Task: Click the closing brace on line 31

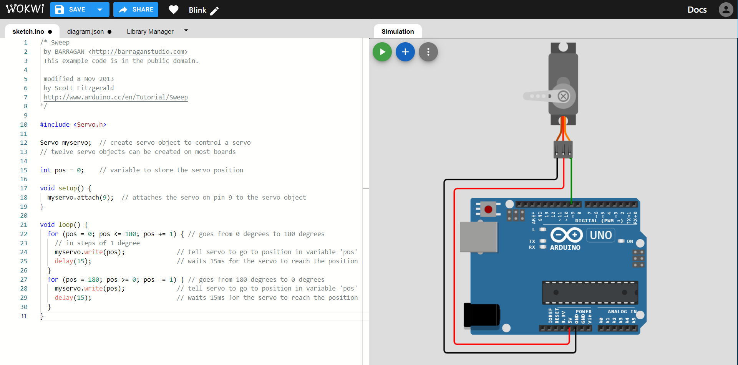Action: click(x=42, y=316)
